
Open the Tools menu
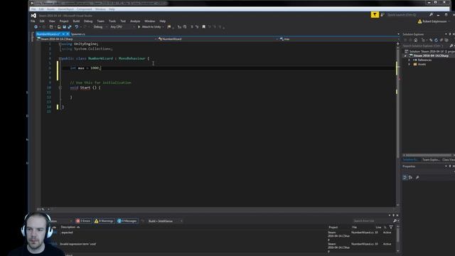[x=112, y=21]
